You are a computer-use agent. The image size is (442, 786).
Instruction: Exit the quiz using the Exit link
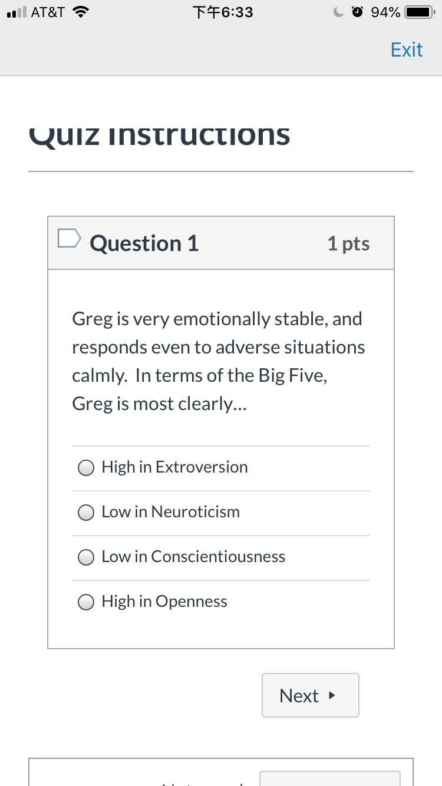click(407, 49)
